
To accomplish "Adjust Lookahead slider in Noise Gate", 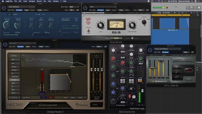I will [x=41, y=35].
